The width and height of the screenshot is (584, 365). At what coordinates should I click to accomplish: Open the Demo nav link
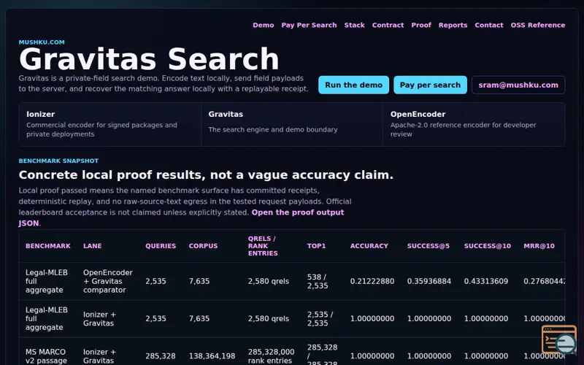(263, 25)
